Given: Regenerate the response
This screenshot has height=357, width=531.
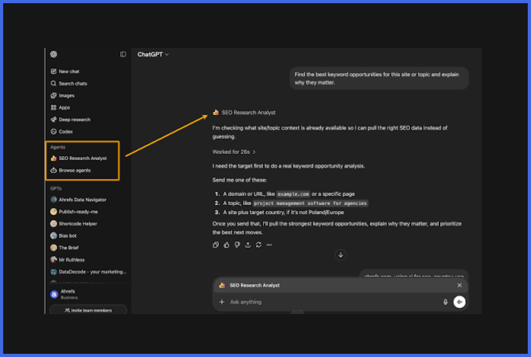Looking at the screenshot, I should pyautogui.click(x=259, y=245).
